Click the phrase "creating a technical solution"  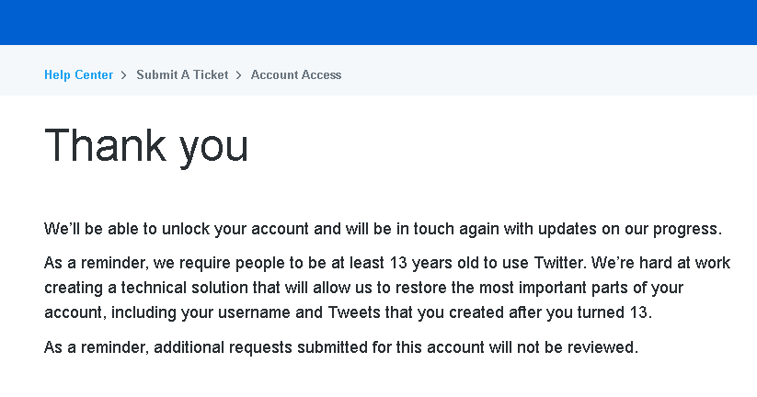tap(135, 289)
